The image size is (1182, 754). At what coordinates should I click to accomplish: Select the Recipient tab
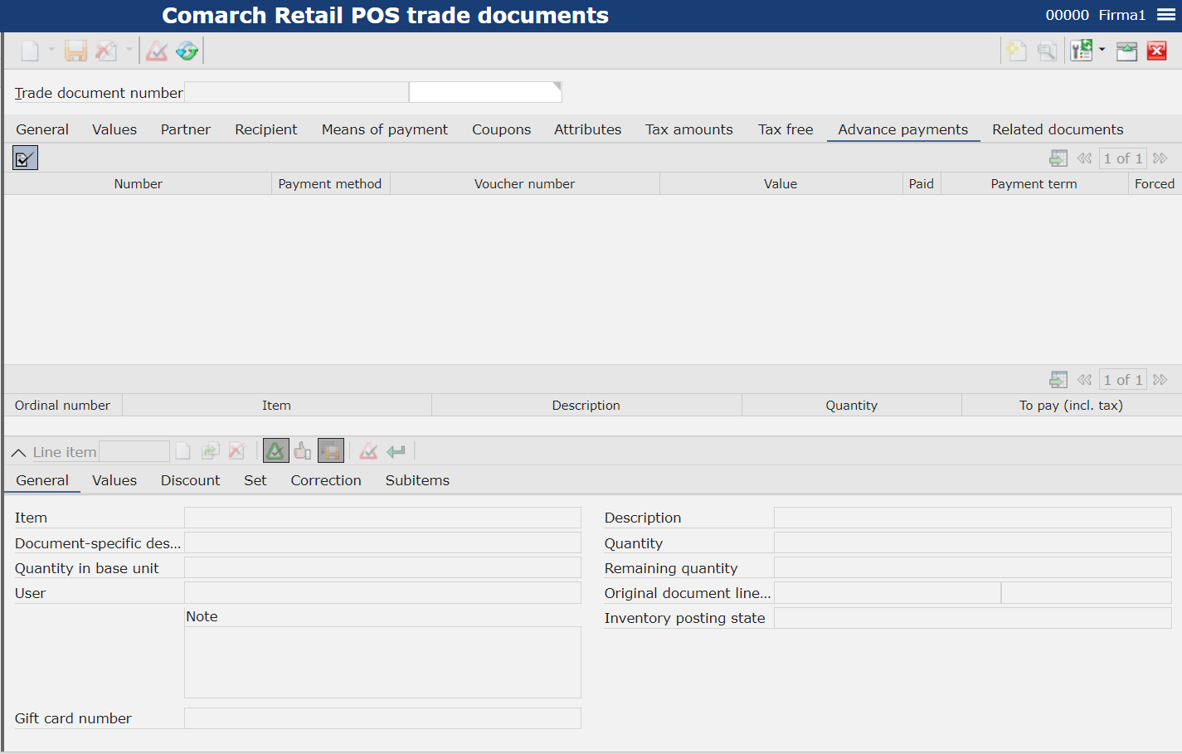(266, 129)
